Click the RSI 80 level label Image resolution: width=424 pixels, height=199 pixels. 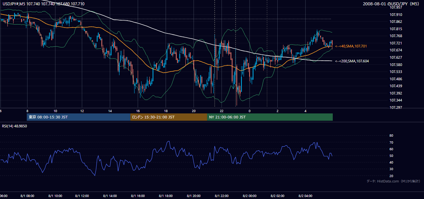(391, 136)
